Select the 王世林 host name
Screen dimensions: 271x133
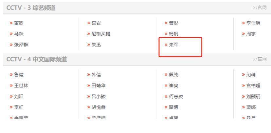(x=21, y=85)
